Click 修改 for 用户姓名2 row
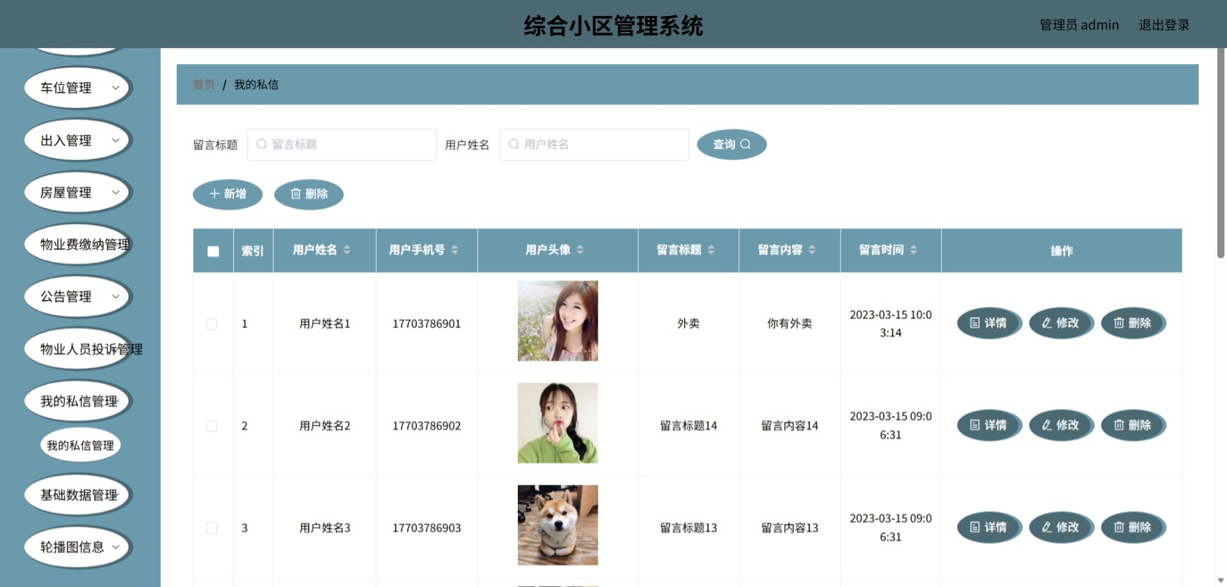 (x=1061, y=425)
